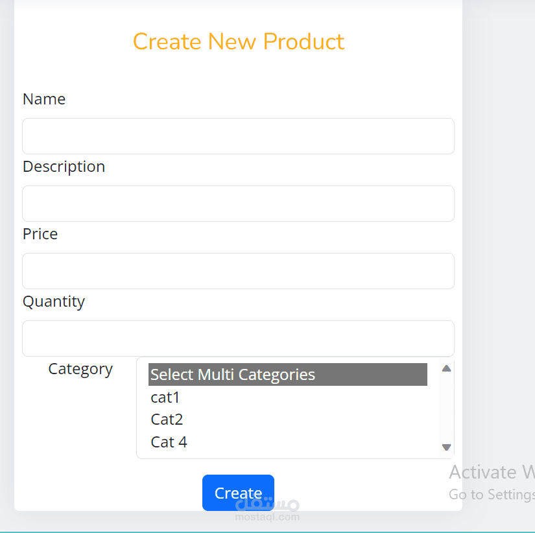Click inside the Quantity input field

point(238,338)
